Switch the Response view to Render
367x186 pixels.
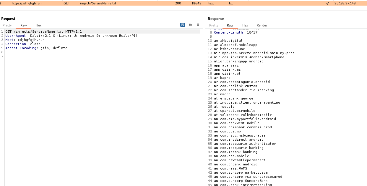pos(262,25)
